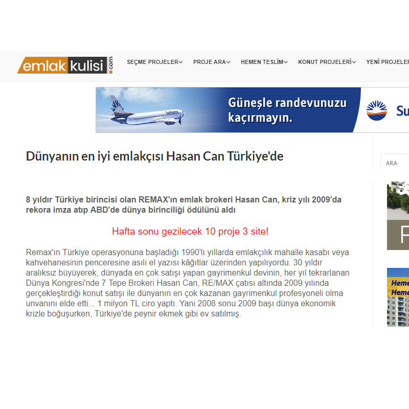The height and width of the screenshot is (409, 409).
Task: Open the KONUT PROJELERİ menu
Action: click(x=327, y=62)
